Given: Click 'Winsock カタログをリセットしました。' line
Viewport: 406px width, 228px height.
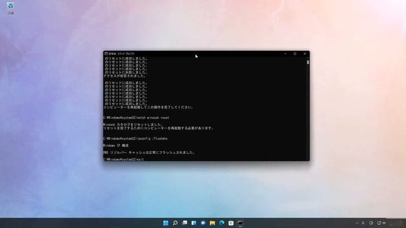Looking at the screenshot, I should (x=133, y=125).
